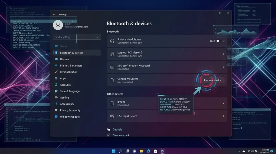Open Microsoft Modern Keyboard details chevron

tap(223, 67)
